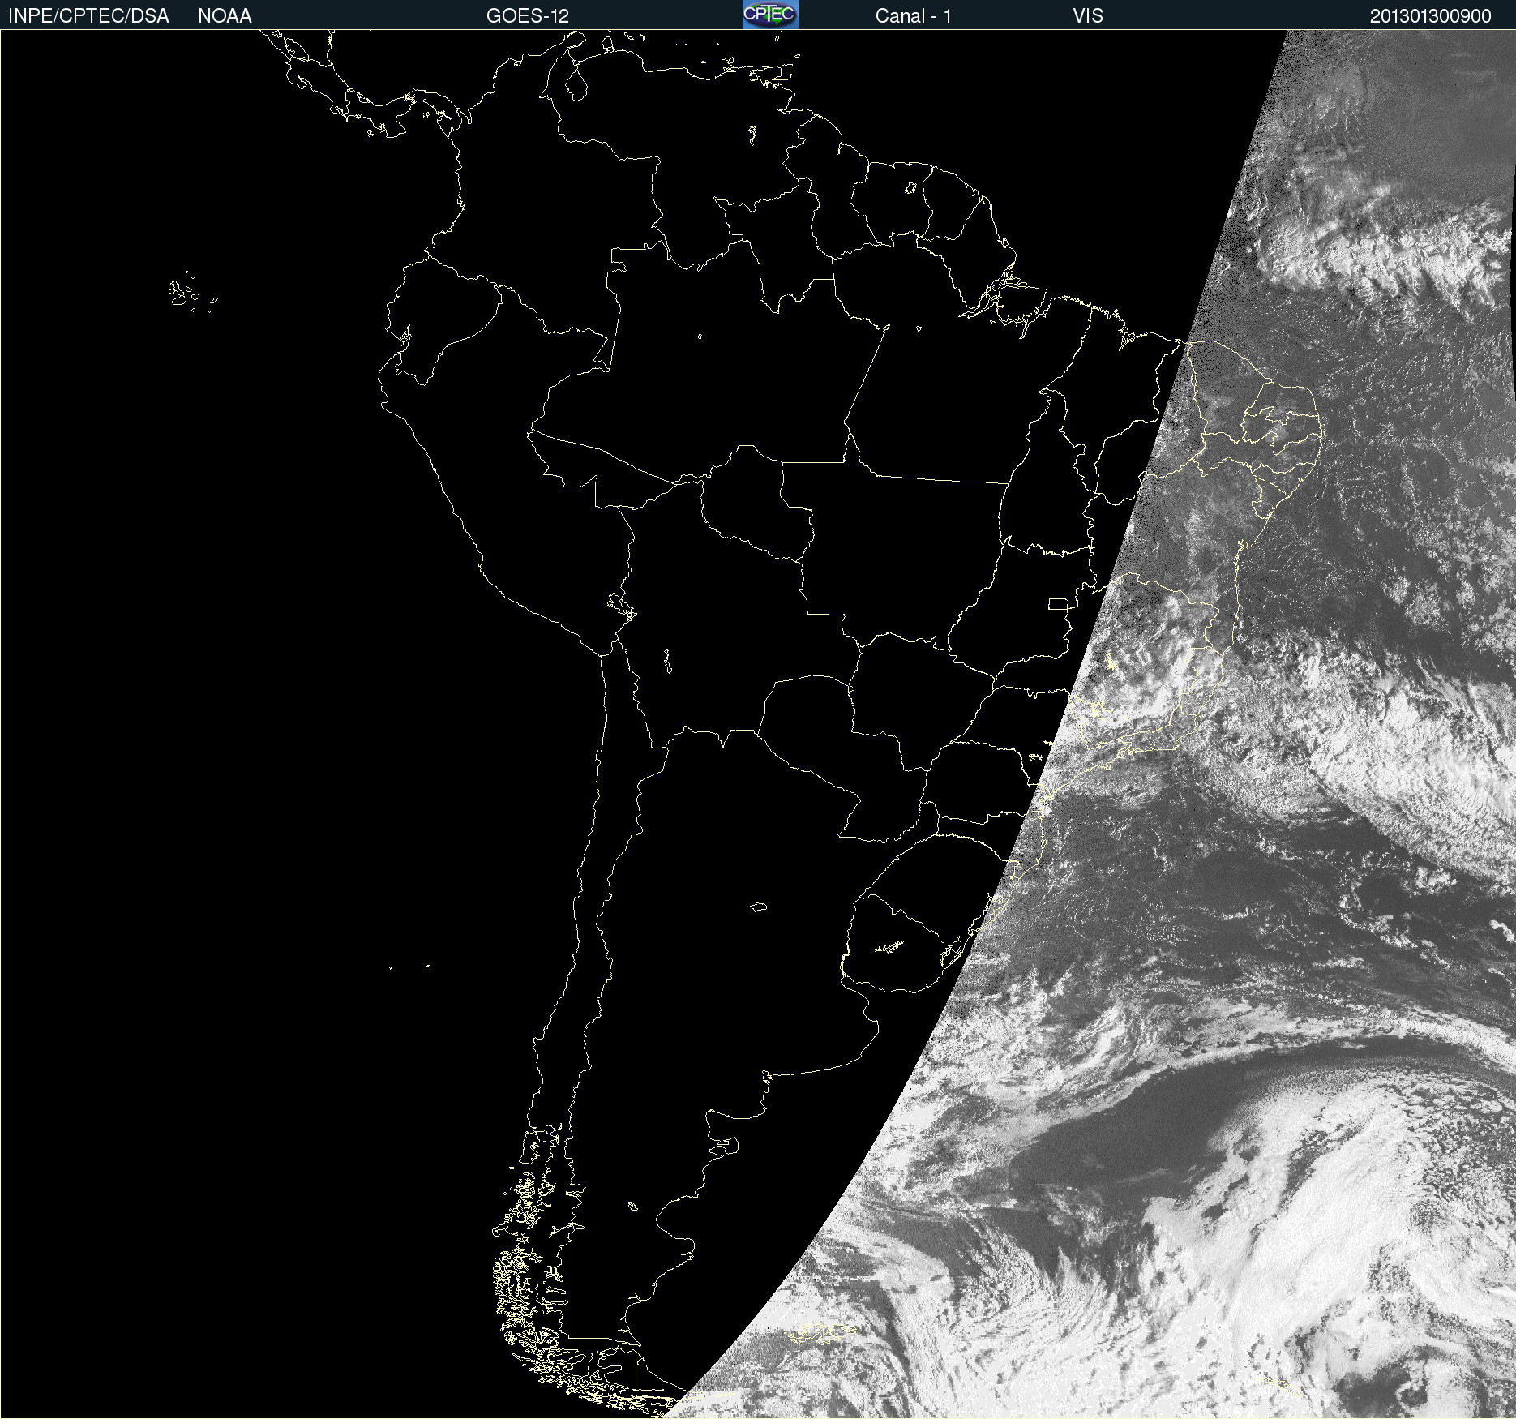Click the VIS channel label
1516x1419 pixels.
click(1088, 16)
